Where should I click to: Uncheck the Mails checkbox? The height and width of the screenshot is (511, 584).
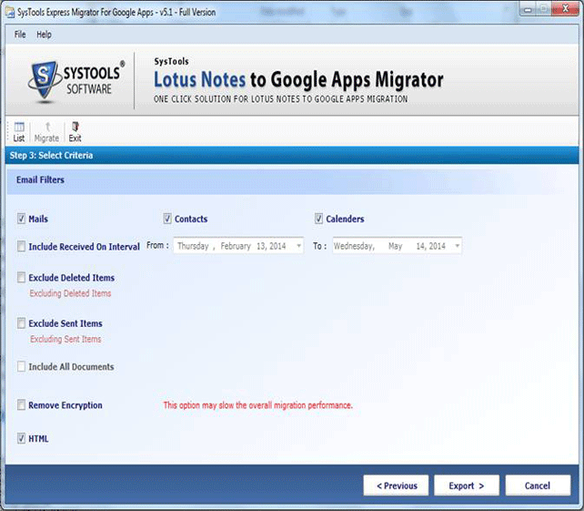point(21,219)
